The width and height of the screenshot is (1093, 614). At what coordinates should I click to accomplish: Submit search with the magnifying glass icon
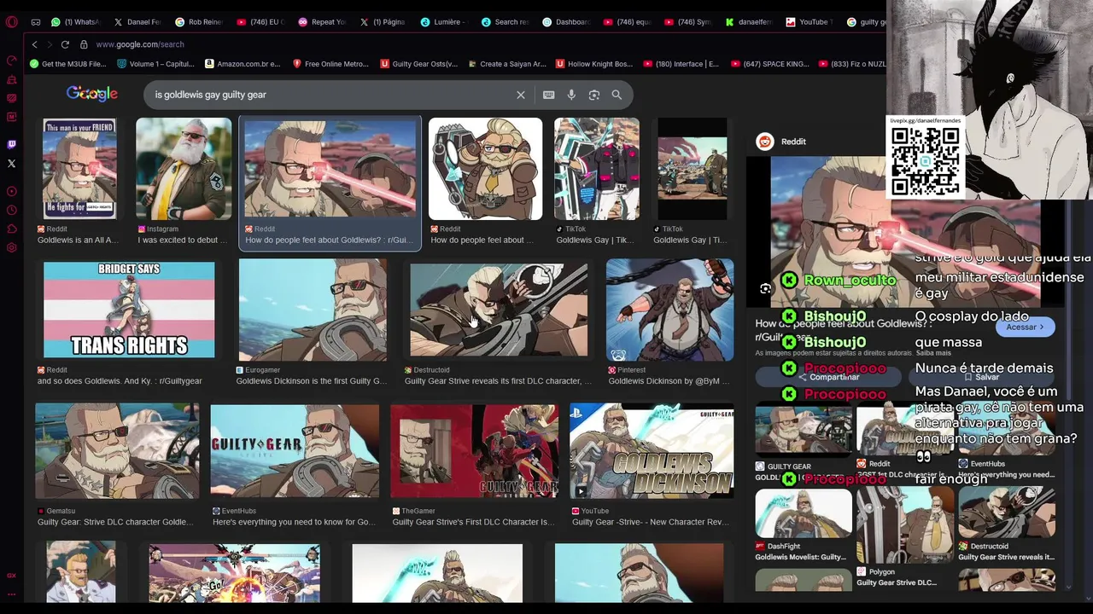point(617,95)
